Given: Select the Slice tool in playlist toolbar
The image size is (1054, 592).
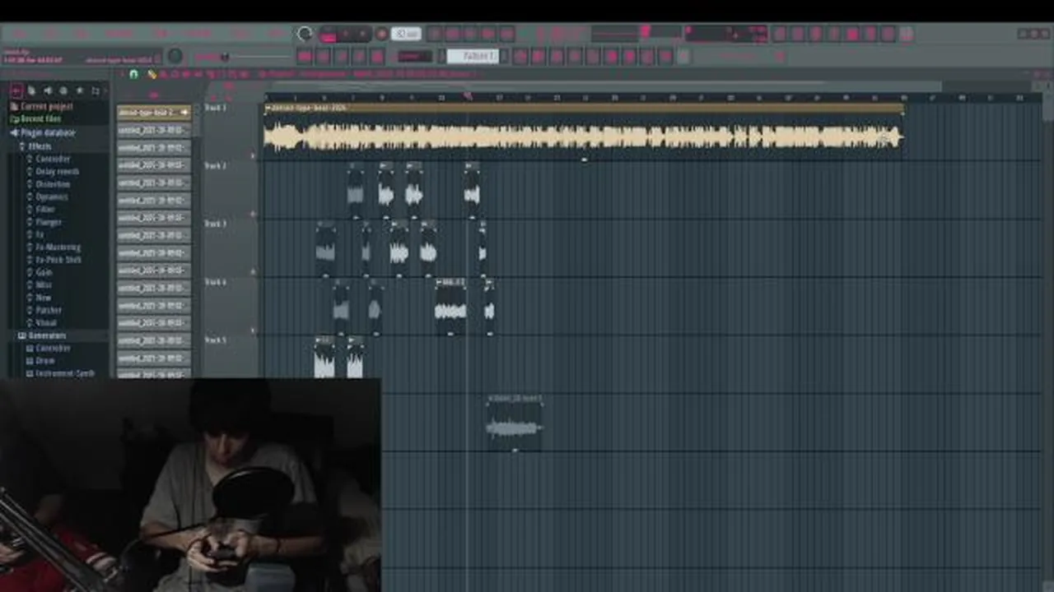Looking at the screenshot, I should tap(210, 74).
